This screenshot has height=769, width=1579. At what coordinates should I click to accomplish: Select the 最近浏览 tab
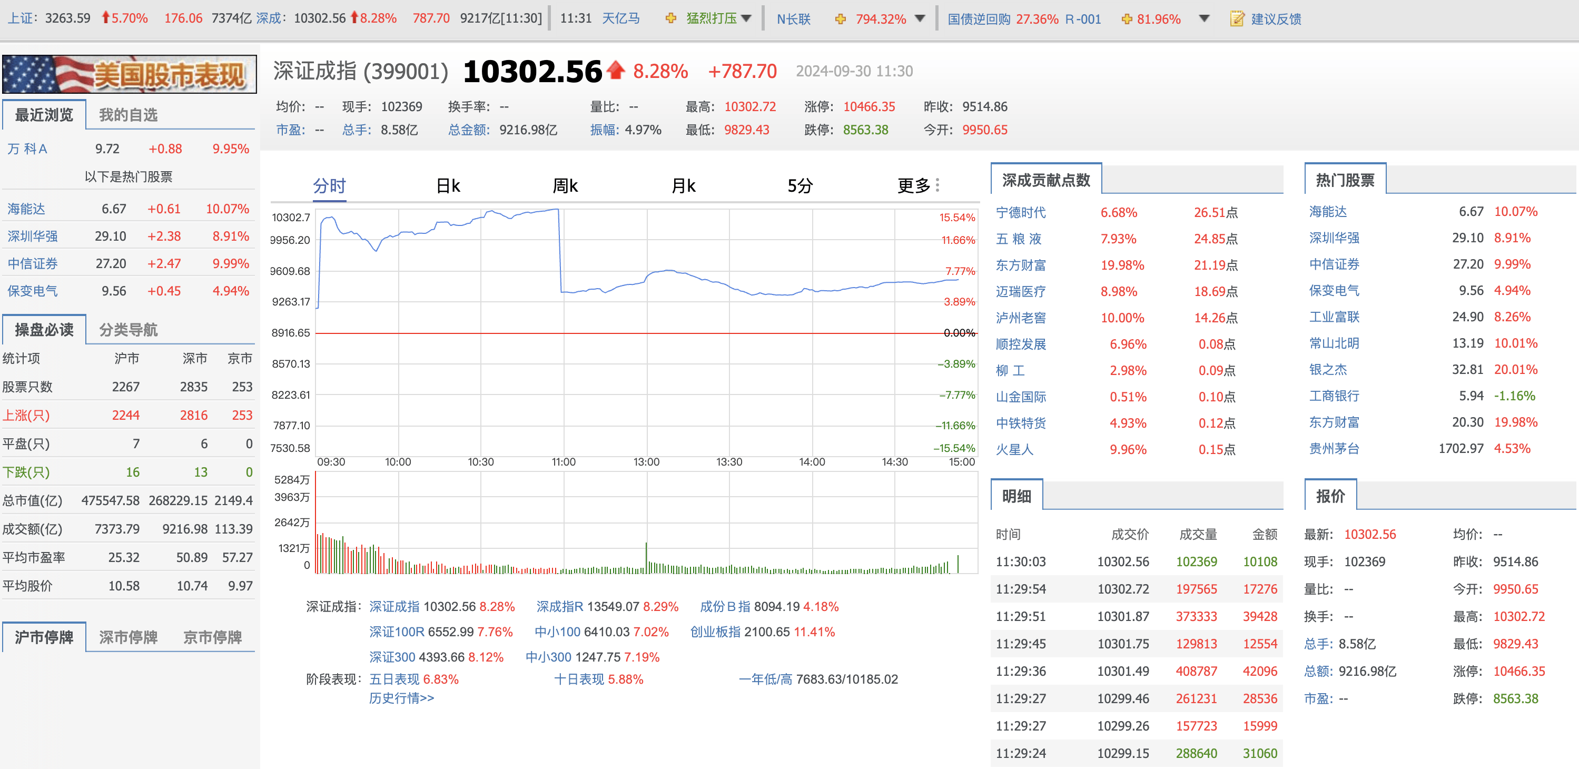pyautogui.click(x=44, y=115)
